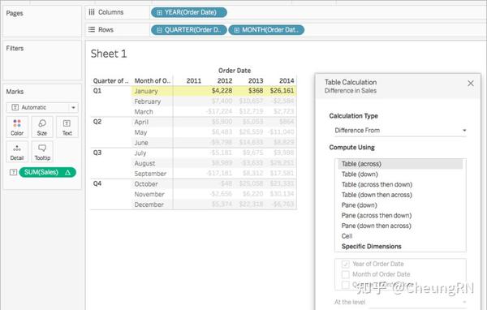
Task: Click the YEAR(Order Date) pill in Columns
Action: click(189, 12)
